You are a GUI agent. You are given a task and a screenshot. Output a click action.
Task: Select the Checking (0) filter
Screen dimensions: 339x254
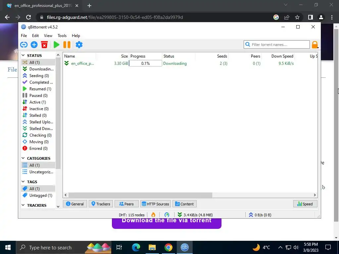[x=38, y=135]
